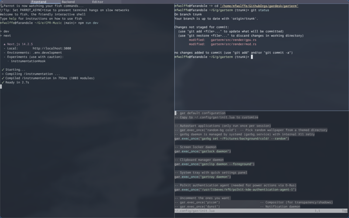The height and width of the screenshot is (218, 349).
Task: Click '-- gar default configuration' comment in editor
Action: 200,113
